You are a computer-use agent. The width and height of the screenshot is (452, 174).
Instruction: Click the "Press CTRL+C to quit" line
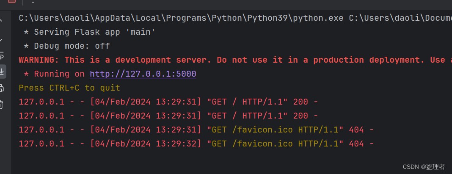tap(69, 88)
